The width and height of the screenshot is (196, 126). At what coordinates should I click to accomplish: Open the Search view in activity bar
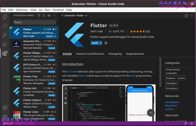point(5,26)
